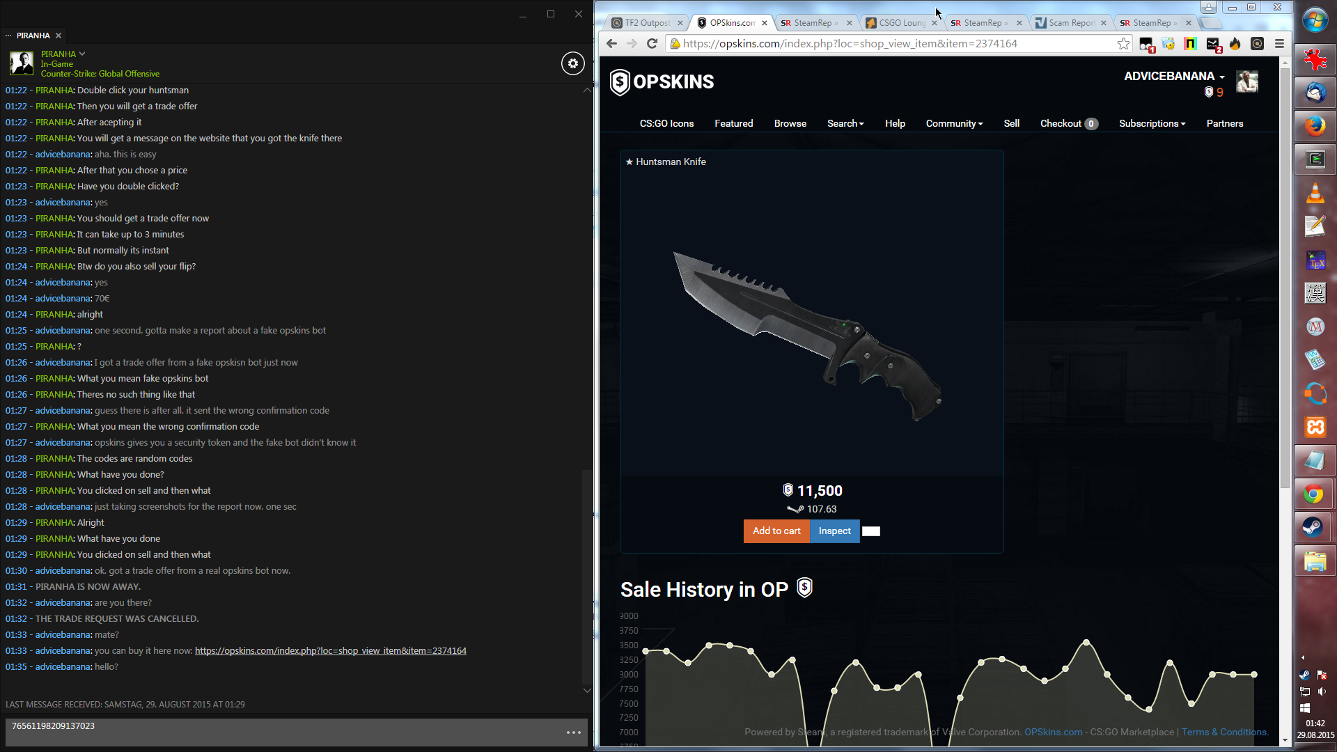
Task: Open the opskins link in the chat
Action: [330, 651]
